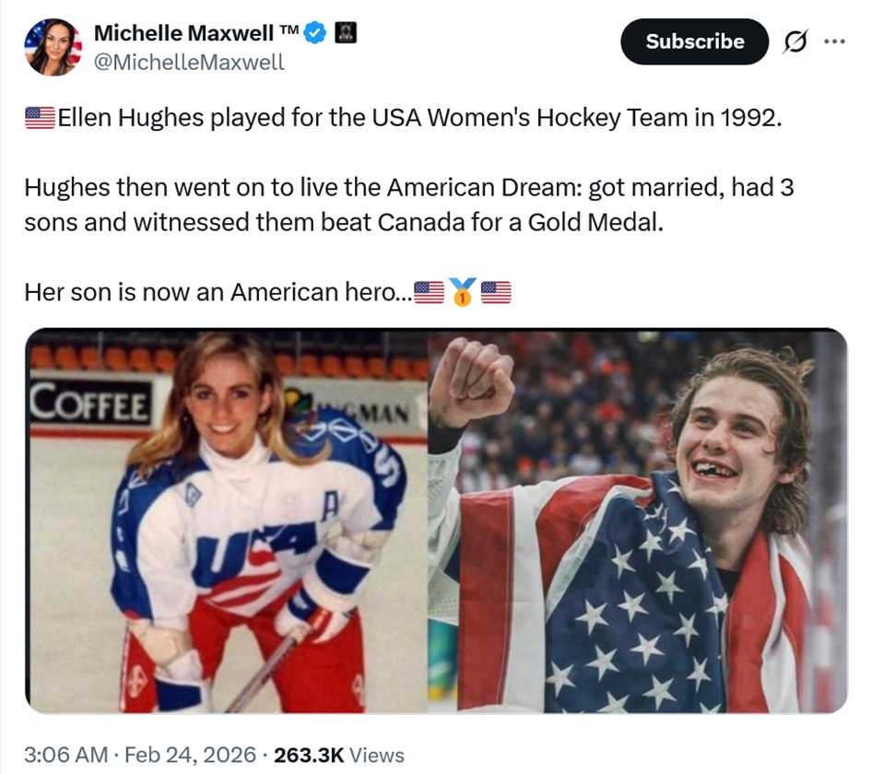Viewport: 871px width, 774px height.
Task: Open the Grok slashed-circle icon
Action: click(x=793, y=41)
